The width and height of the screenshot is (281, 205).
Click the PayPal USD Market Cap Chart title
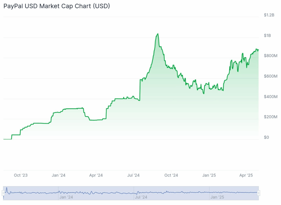(57, 6)
